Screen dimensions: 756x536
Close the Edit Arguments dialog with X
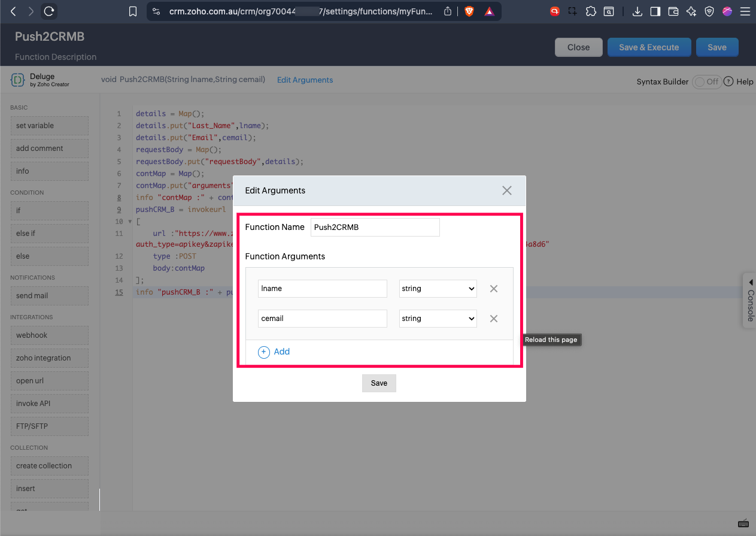click(x=506, y=190)
